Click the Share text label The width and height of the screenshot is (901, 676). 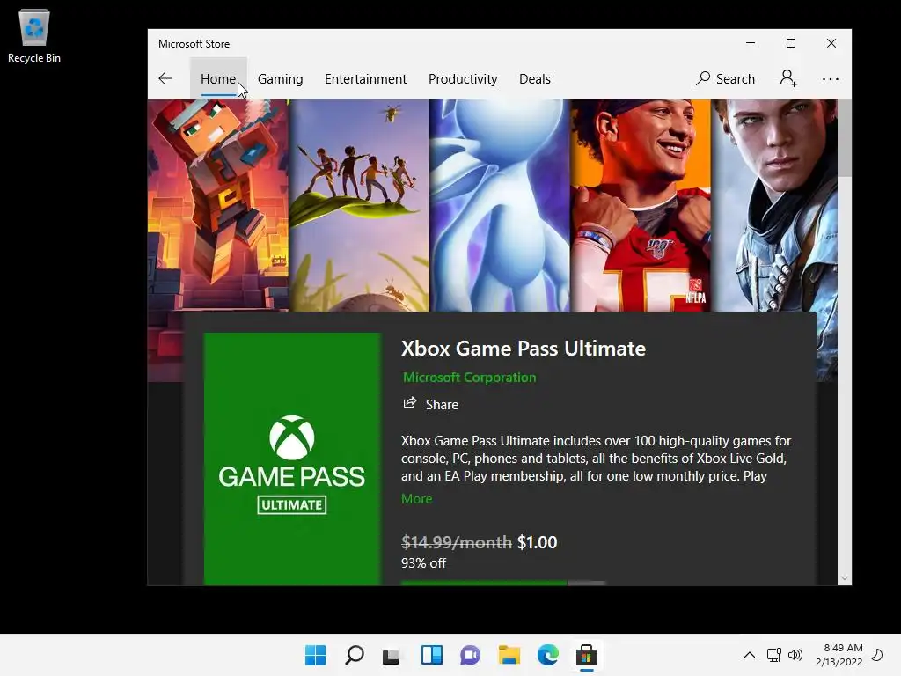pos(442,404)
